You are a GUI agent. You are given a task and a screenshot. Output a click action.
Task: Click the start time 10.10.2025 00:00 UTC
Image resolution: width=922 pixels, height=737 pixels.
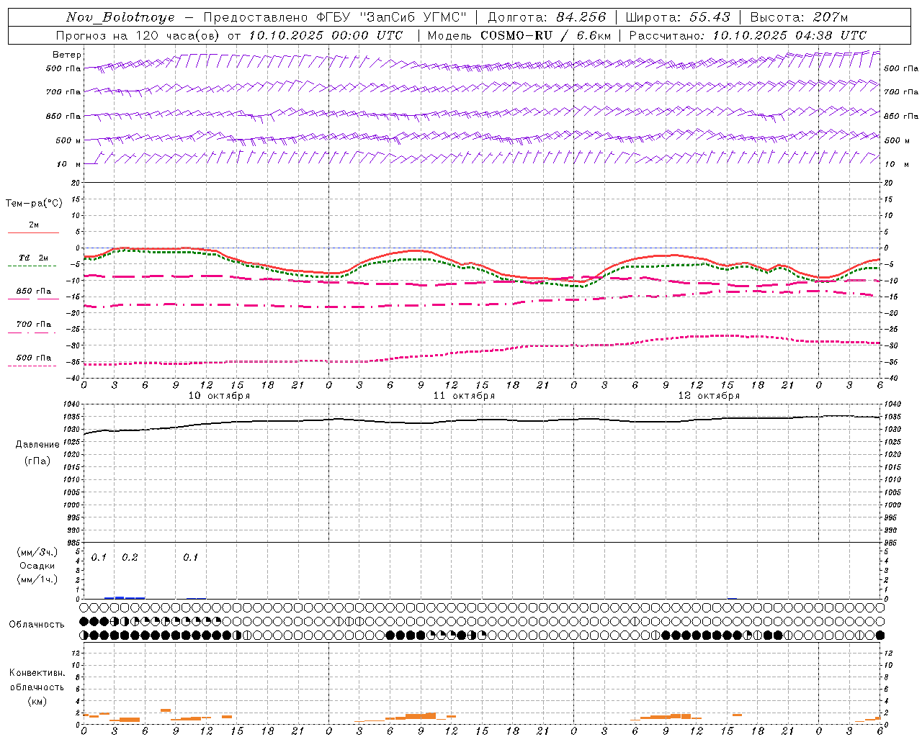(x=326, y=35)
